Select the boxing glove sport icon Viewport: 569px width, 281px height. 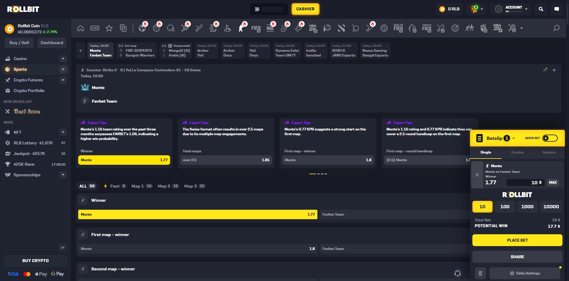[x=299, y=28]
